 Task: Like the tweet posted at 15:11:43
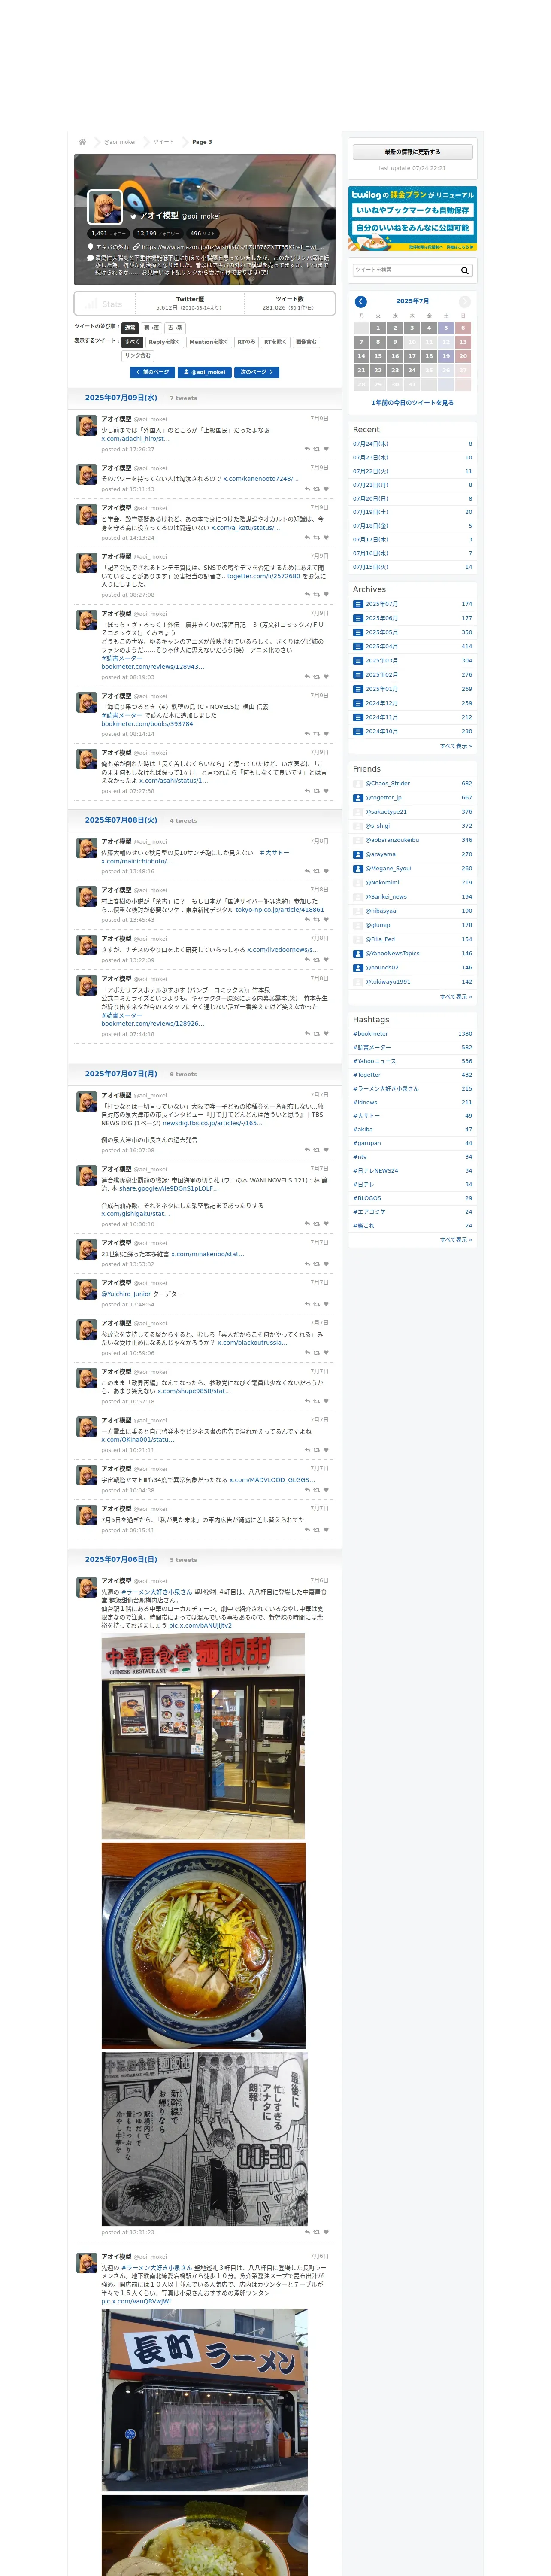pyautogui.click(x=326, y=489)
